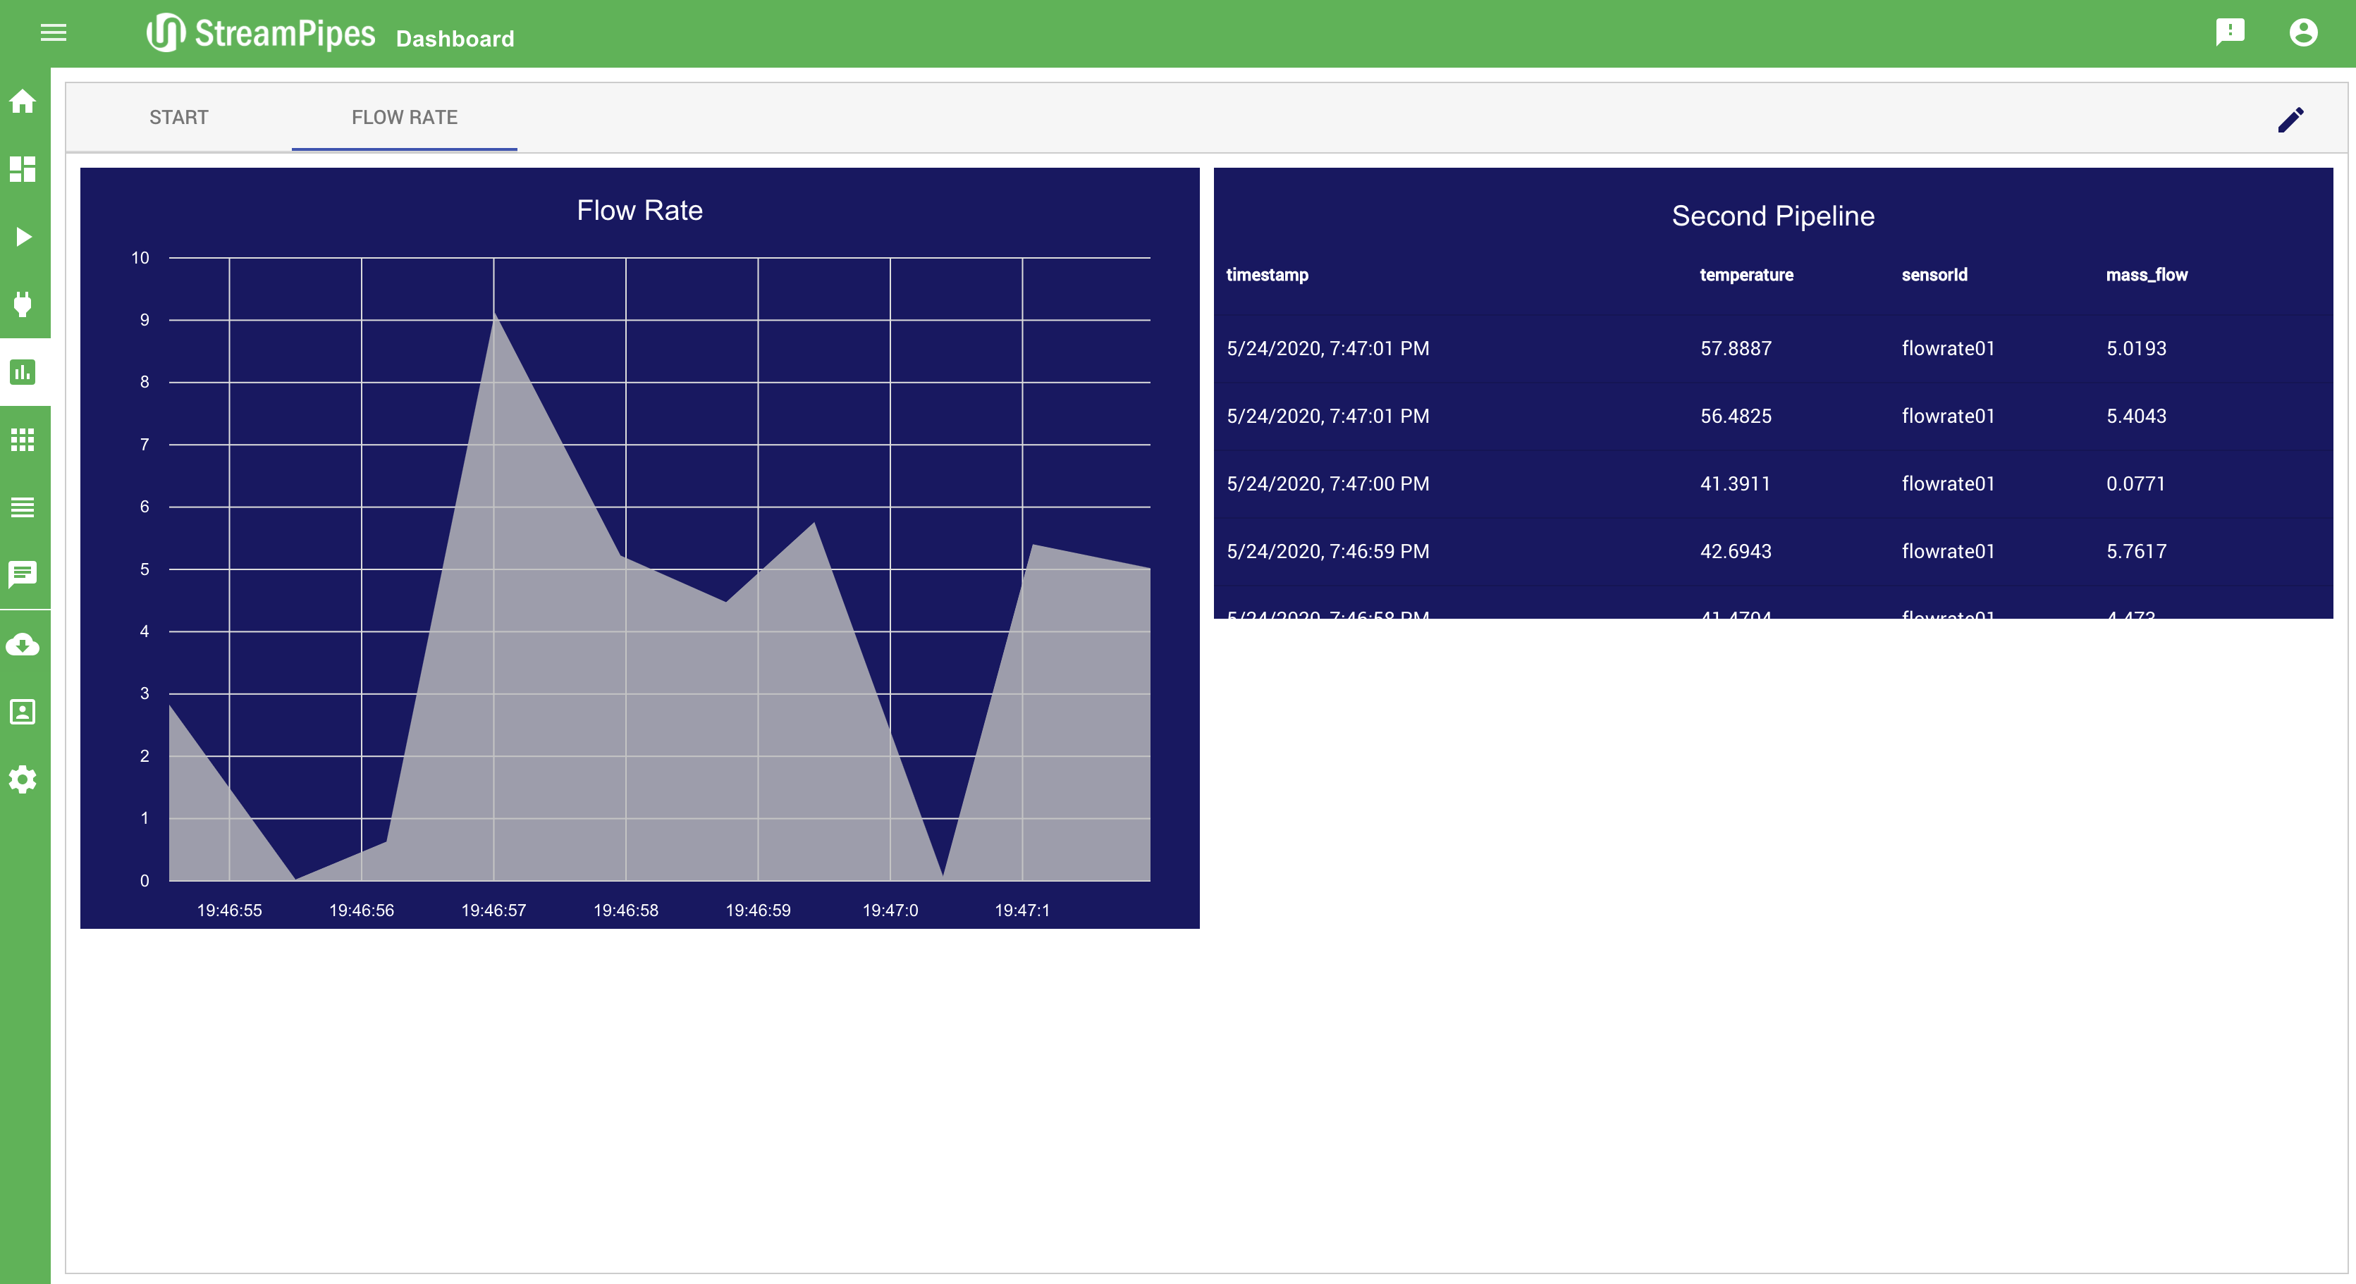2356x1284 pixels.
Task: Open the hamburger navigation menu
Action: click(53, 33)
